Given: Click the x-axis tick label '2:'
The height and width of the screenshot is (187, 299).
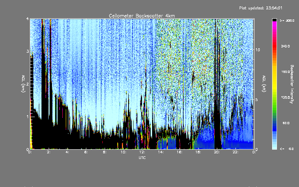Looking at the screenshot, I should click(x=49, y=152).
